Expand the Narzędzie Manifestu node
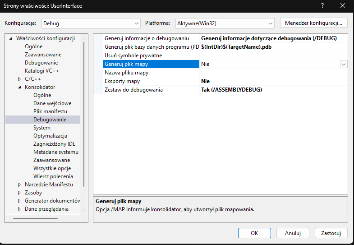The width and height of the screenshot is (354, 245). pos(19,185)
